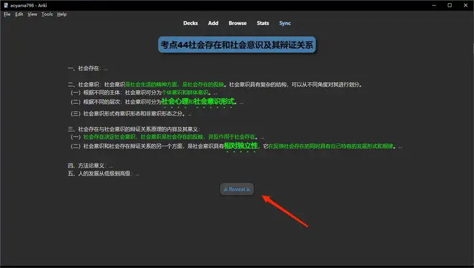
Task: Open the Stats view
Action: [263, 23]
